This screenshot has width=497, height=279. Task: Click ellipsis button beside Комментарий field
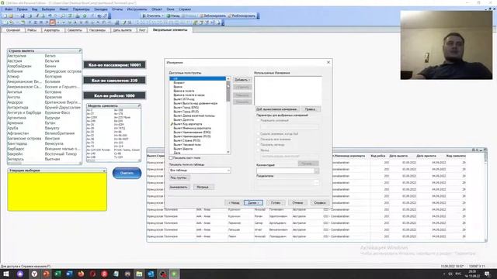pyautogui.click(x=316, y=170)
